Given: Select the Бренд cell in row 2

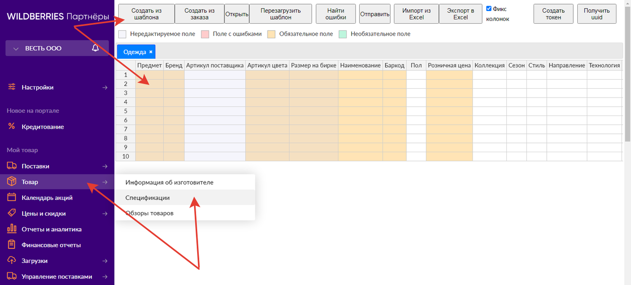Looking at the screenshot, I should coord(174,84).
